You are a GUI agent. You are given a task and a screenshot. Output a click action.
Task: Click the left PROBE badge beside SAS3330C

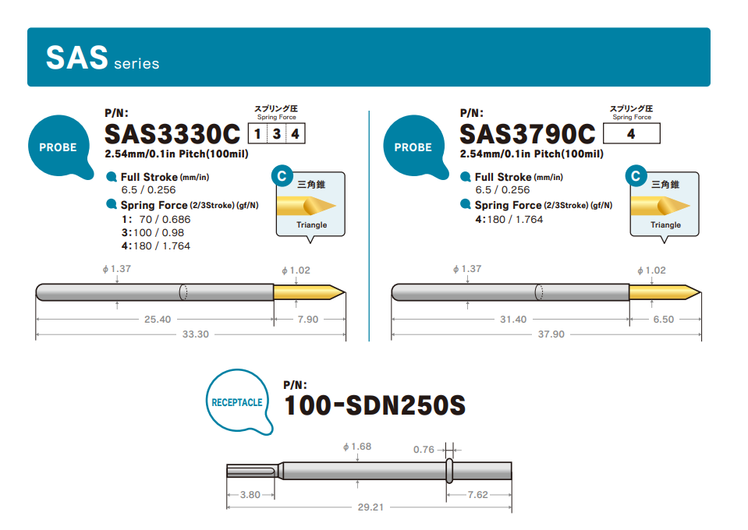pyautogui.click(x=58, y=147)
